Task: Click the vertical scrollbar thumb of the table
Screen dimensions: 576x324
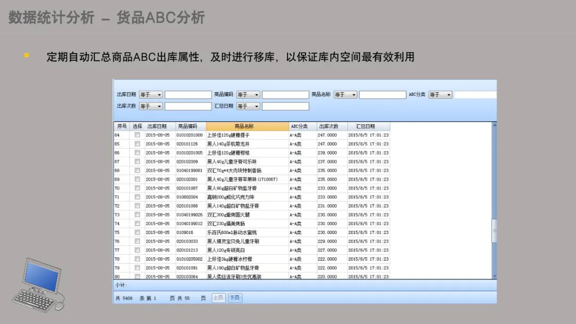Action: tap(494, 231)
